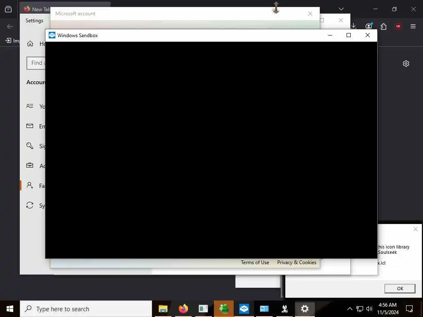The height and width of the screenshot is (317, 423).
Task: Open volume control tray icon
Action: coord(369,309)
